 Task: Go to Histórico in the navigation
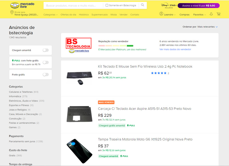84,15
